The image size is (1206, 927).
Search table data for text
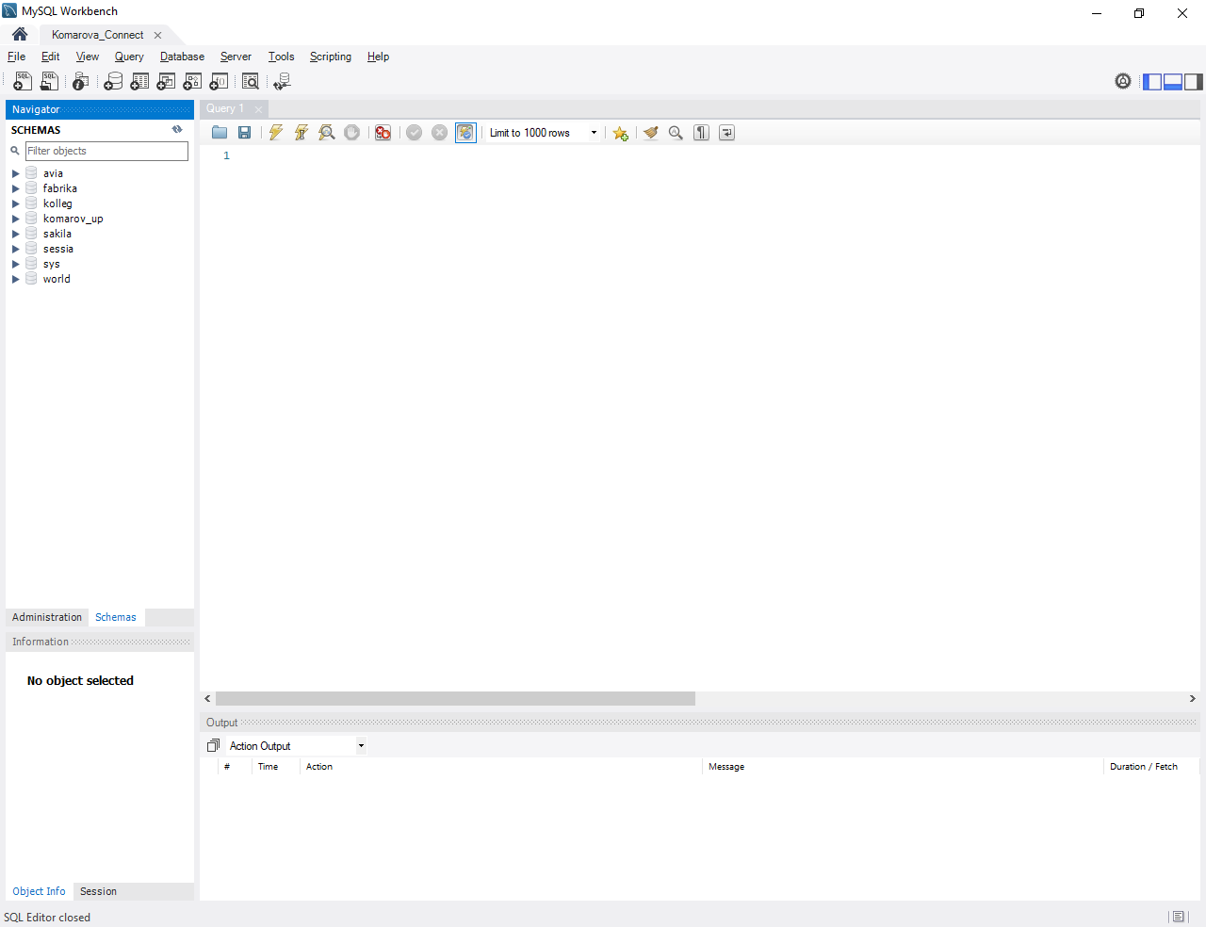(251, 82)
